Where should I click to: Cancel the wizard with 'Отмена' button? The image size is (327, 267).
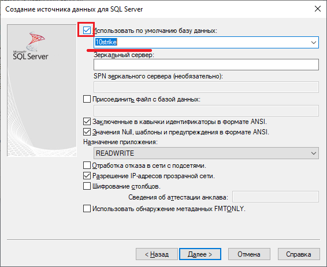(249, 254)
